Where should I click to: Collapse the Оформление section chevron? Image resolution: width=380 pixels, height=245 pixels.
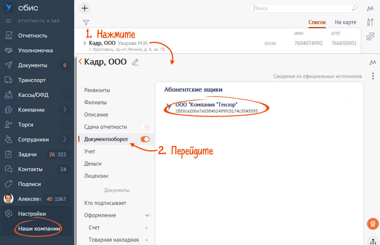click(x=147, y=215)
